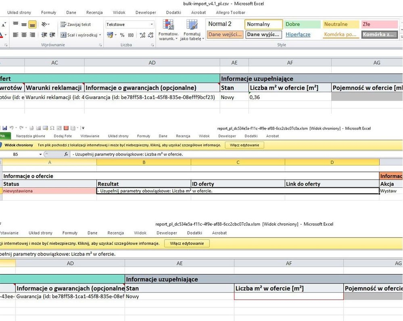
Task: Click Accounting number format icon
Action: click(x=110, y=35)
